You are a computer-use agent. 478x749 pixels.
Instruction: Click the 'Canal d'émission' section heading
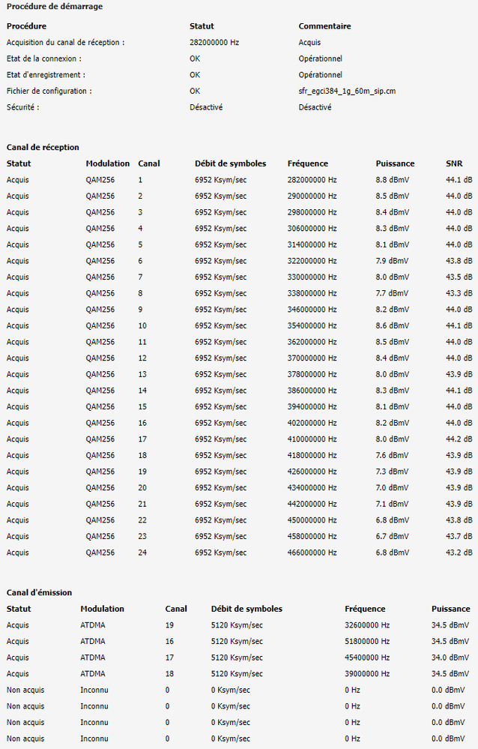tap(39, 593)
